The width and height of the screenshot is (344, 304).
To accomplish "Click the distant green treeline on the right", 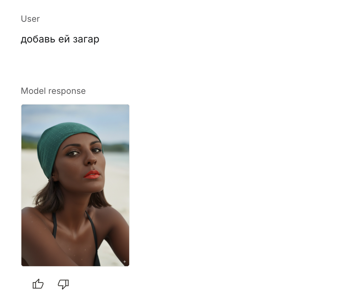I will tap(116, 147).
